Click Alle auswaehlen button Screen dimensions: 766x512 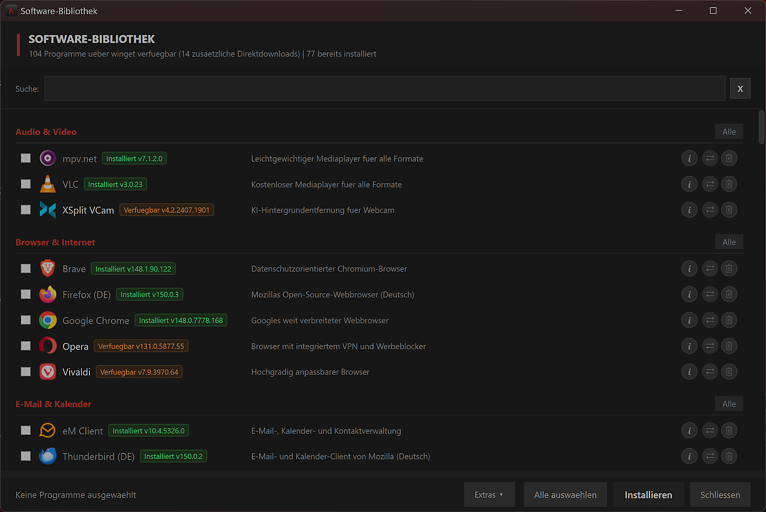pyautogui.click(x=565, y=495)
